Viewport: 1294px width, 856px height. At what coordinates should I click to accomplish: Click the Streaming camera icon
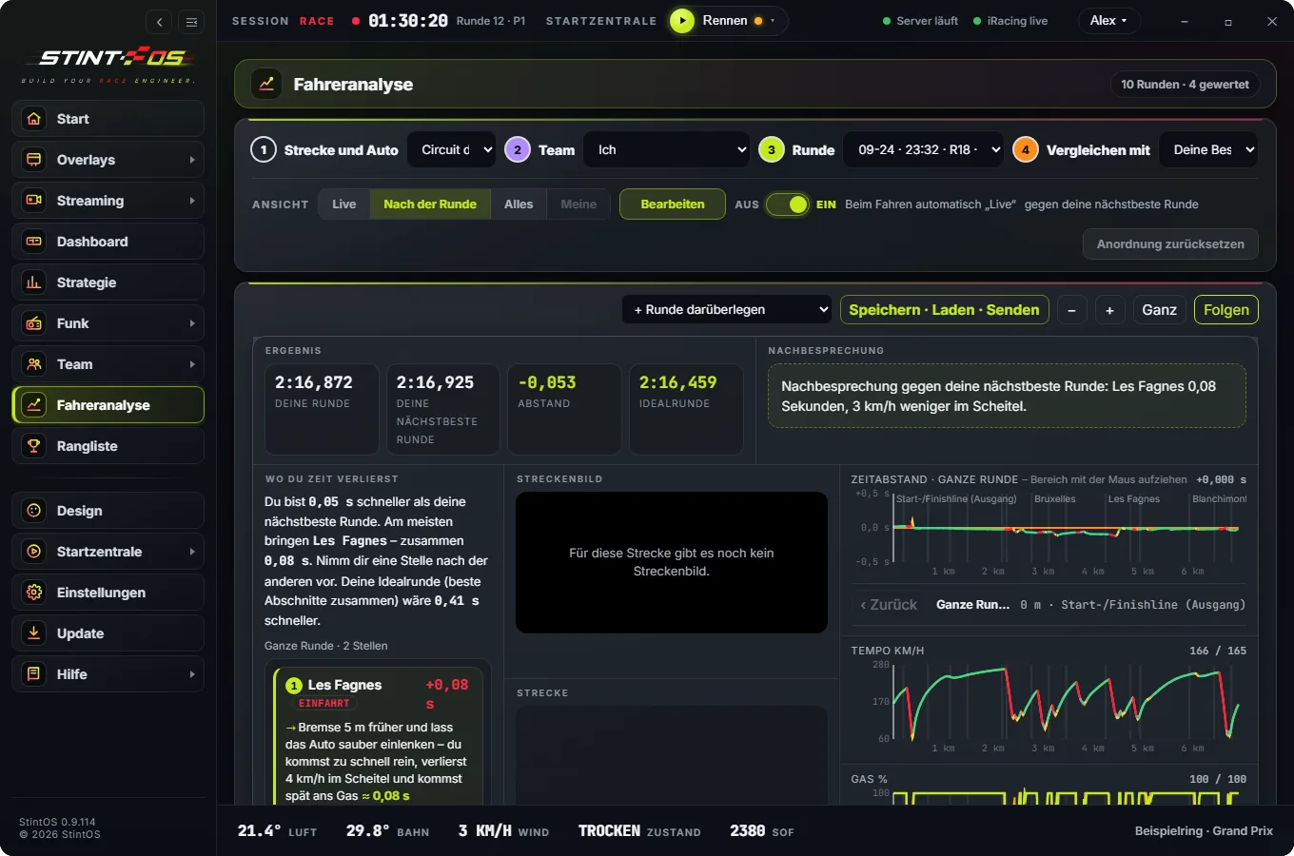[34, 201]
